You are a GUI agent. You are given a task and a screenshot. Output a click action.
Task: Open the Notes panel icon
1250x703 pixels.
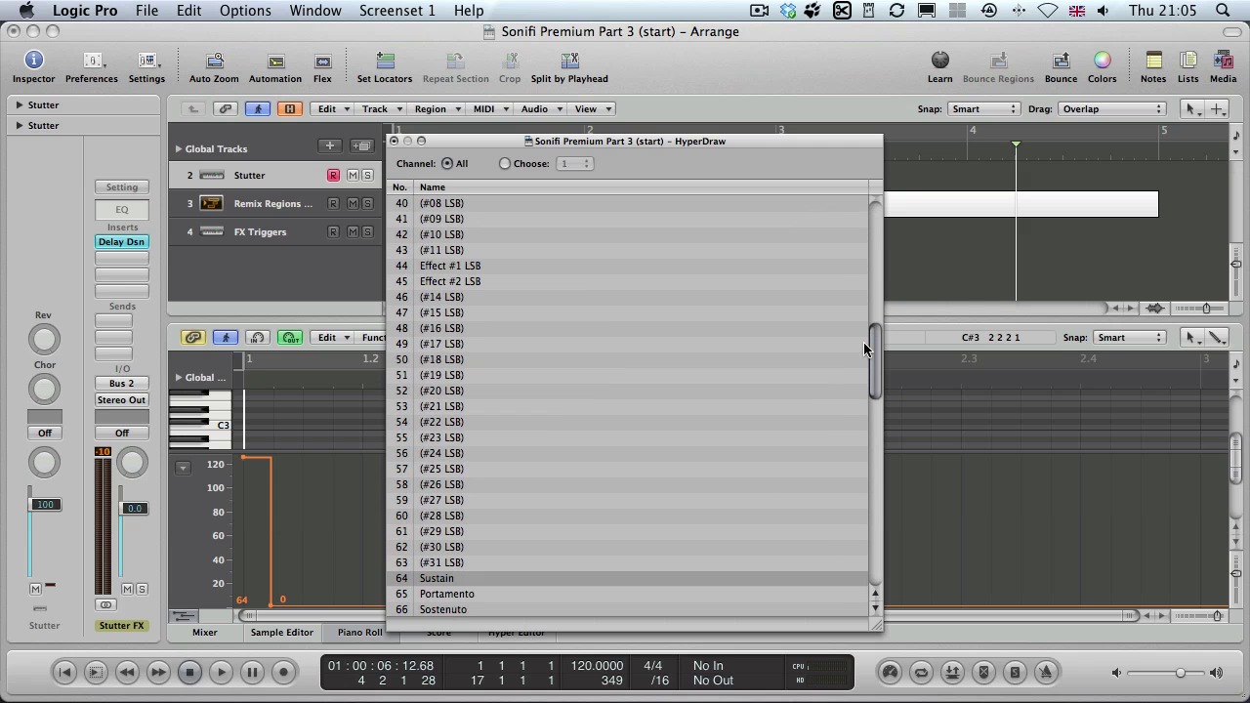(x=1153, y=62)
